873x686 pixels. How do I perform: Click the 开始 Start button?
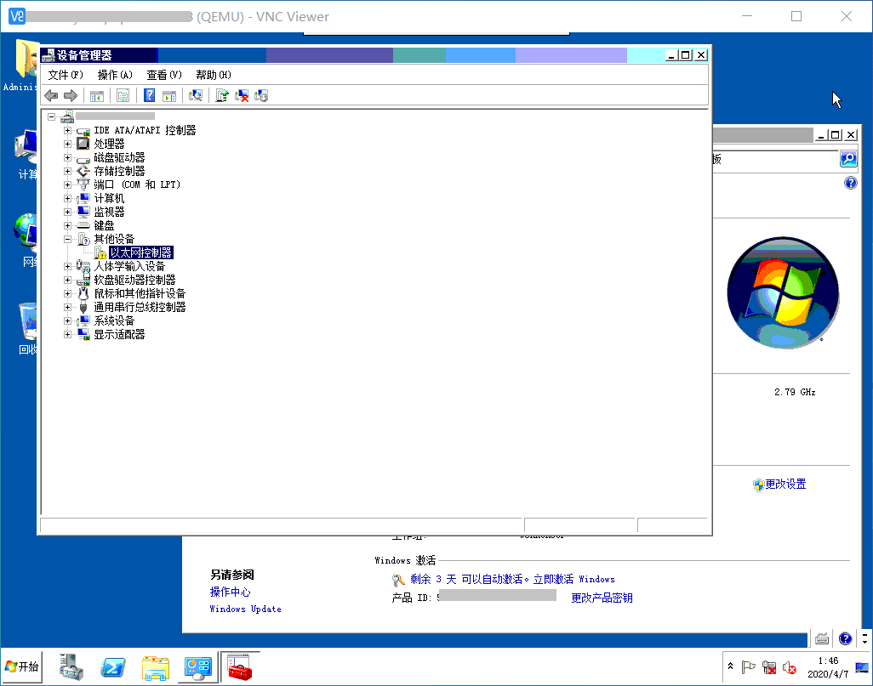(x=22, y=667)
